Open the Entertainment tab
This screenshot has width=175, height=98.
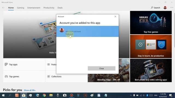[34, 8]
